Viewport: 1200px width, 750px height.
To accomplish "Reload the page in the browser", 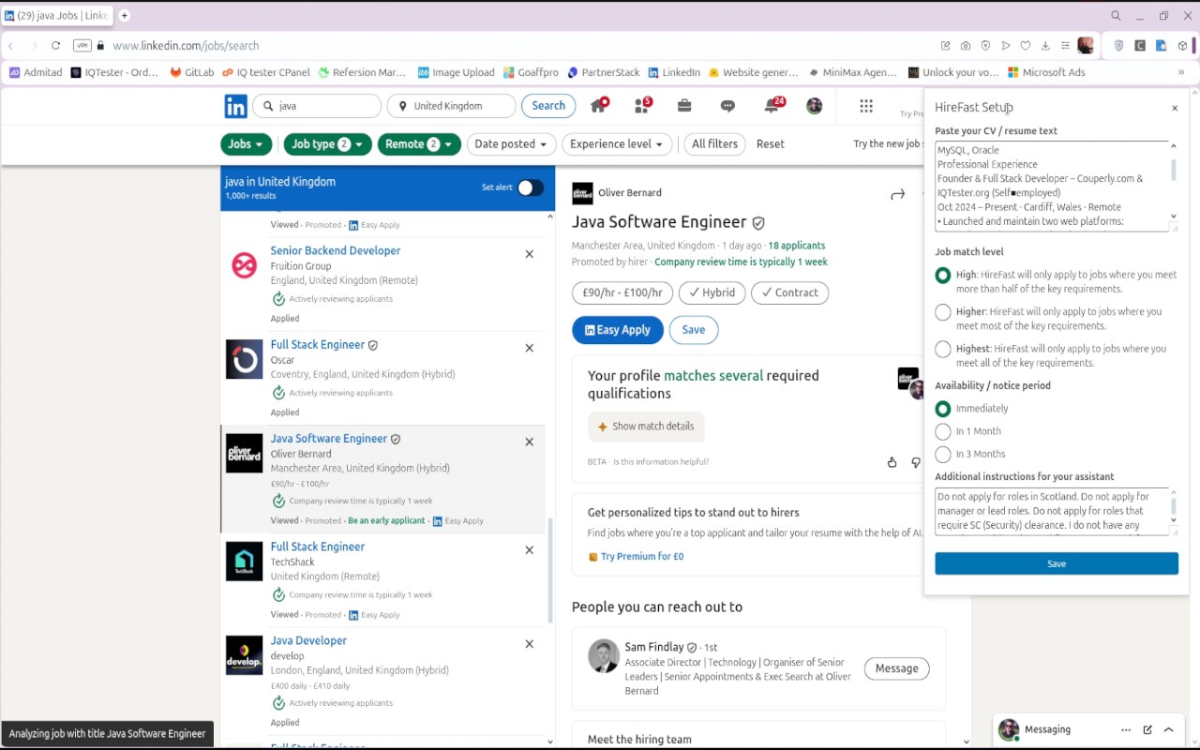I will 56,45.
